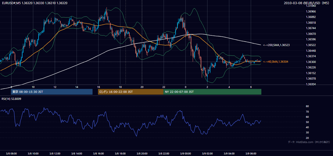Click the 3/9 00:00 time axis label
333x156 pixels.
(186, 153)
